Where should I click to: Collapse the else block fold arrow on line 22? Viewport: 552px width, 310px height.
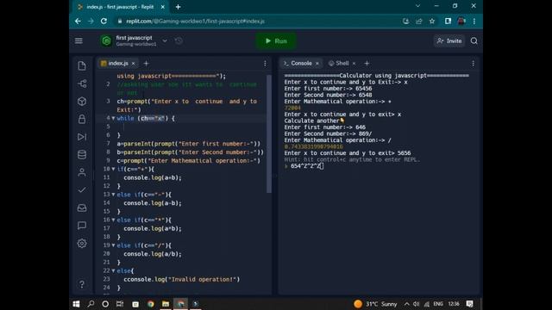(x=113, y=270)
